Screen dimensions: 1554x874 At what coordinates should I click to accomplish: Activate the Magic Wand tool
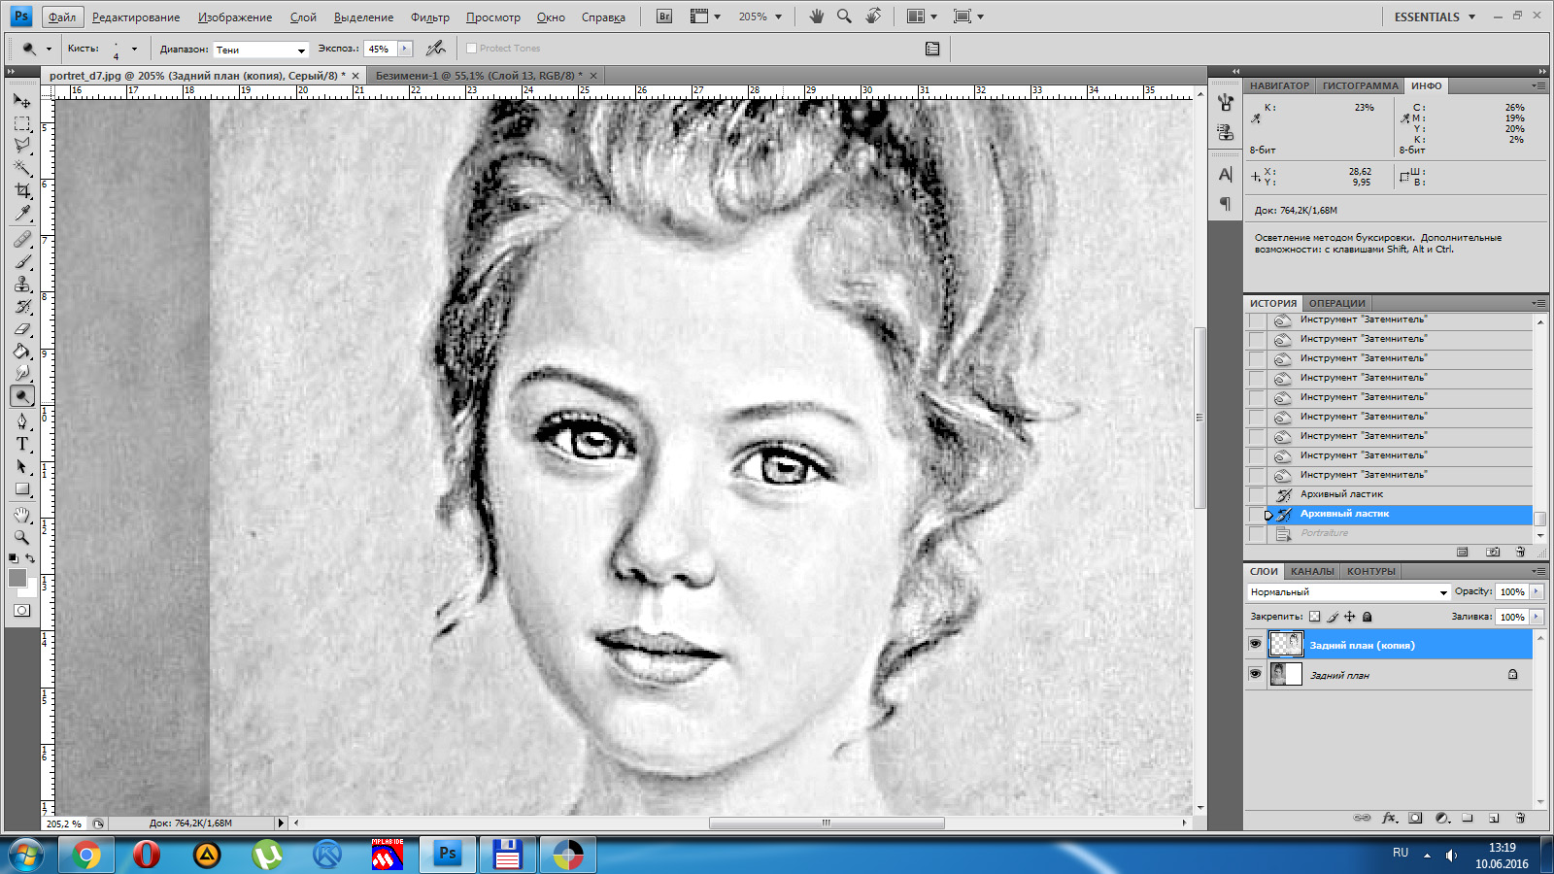pyautogui.click(x=22, y=168)
